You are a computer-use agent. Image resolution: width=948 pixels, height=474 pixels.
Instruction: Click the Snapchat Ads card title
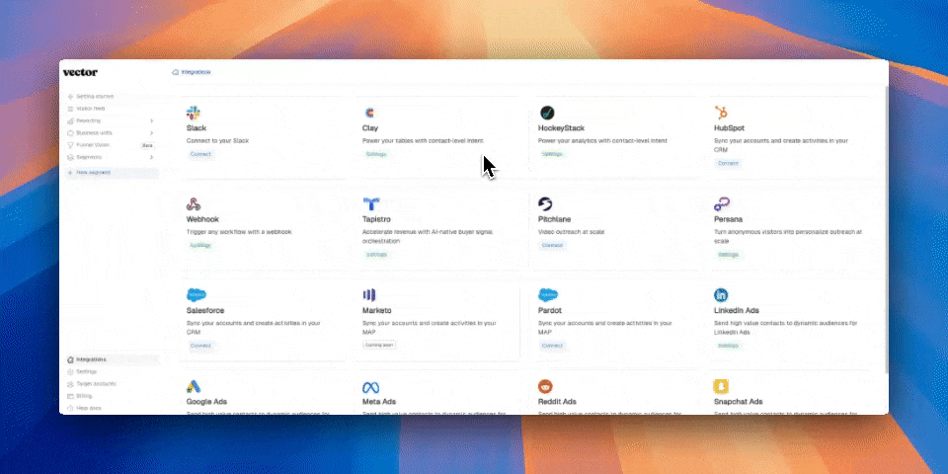pyautogui.click(x=739, y=402)
